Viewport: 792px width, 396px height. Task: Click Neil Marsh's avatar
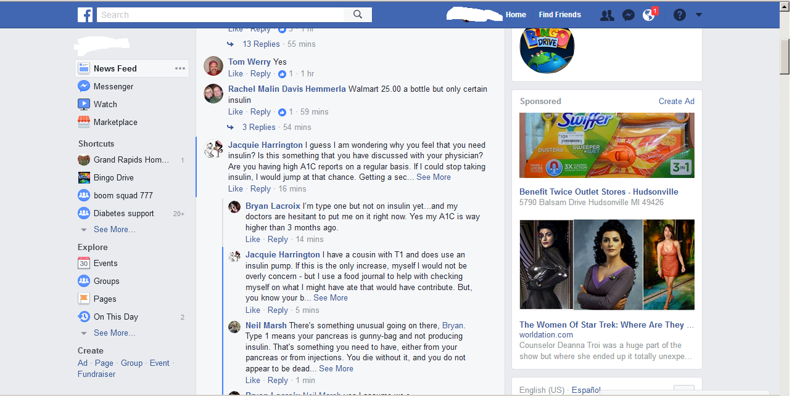pos(234,327)
